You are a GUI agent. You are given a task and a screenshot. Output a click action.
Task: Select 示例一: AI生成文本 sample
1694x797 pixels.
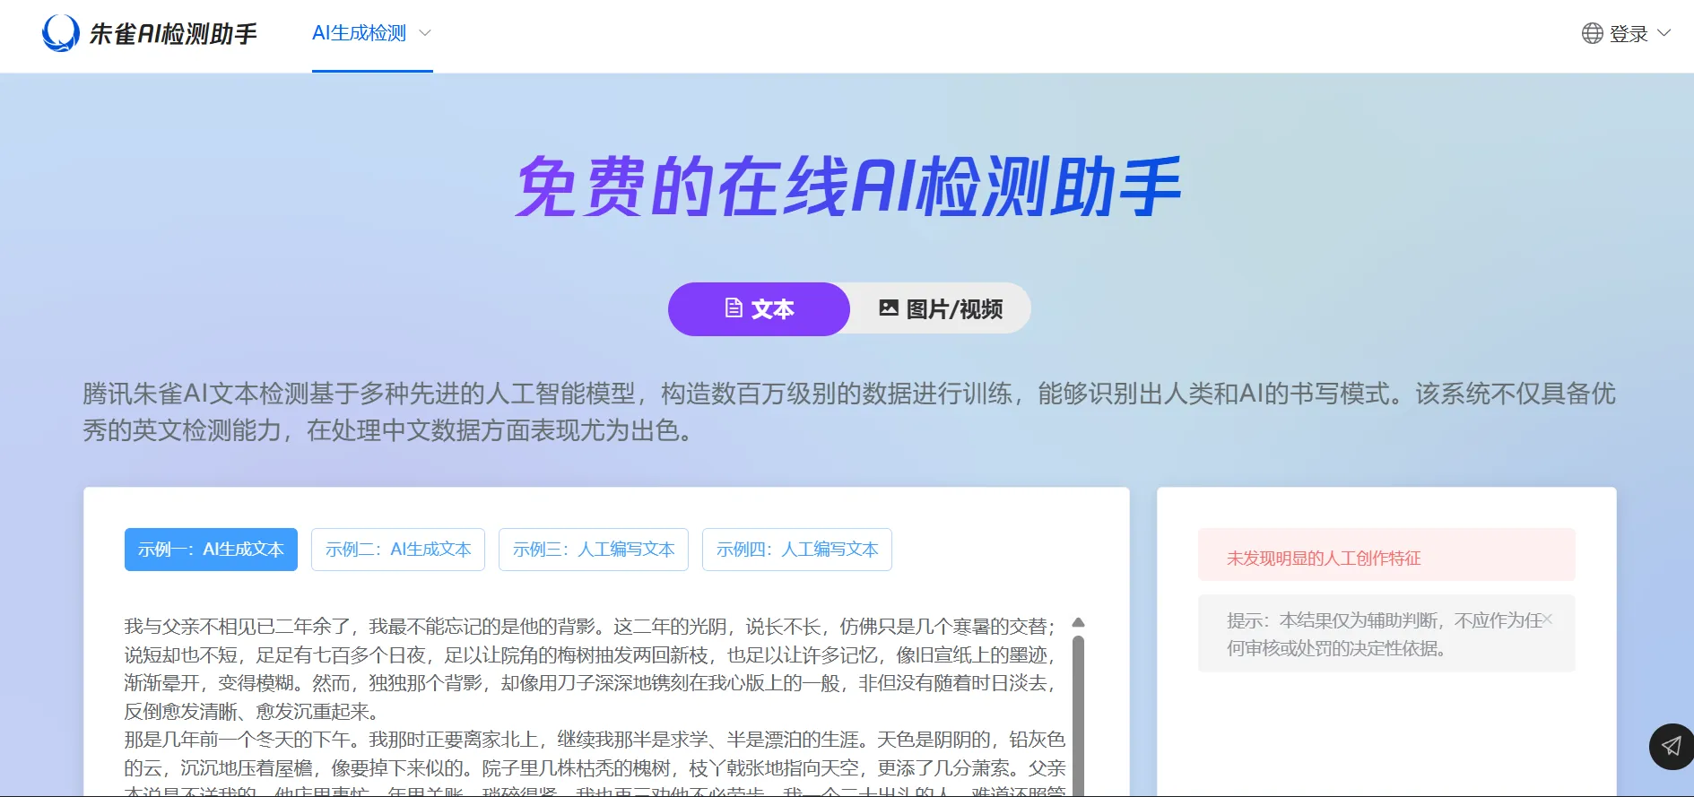click(x=211, y=550)
